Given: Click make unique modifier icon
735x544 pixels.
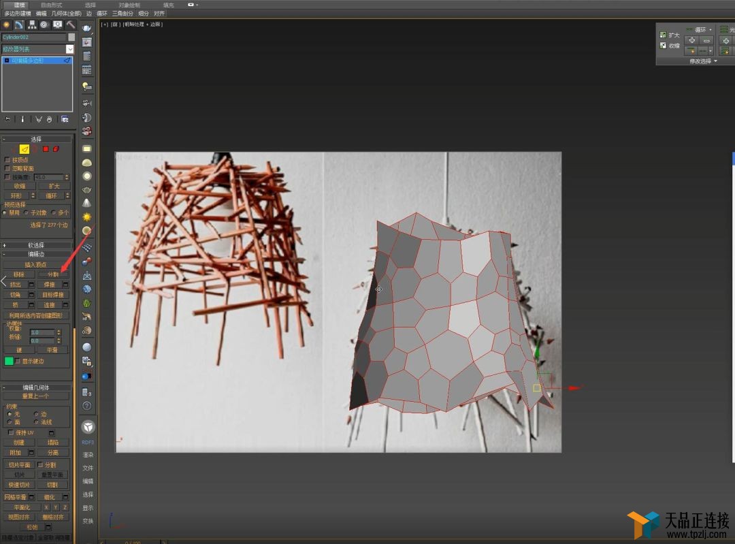Looking at the screenshot, I should (38, 119).
